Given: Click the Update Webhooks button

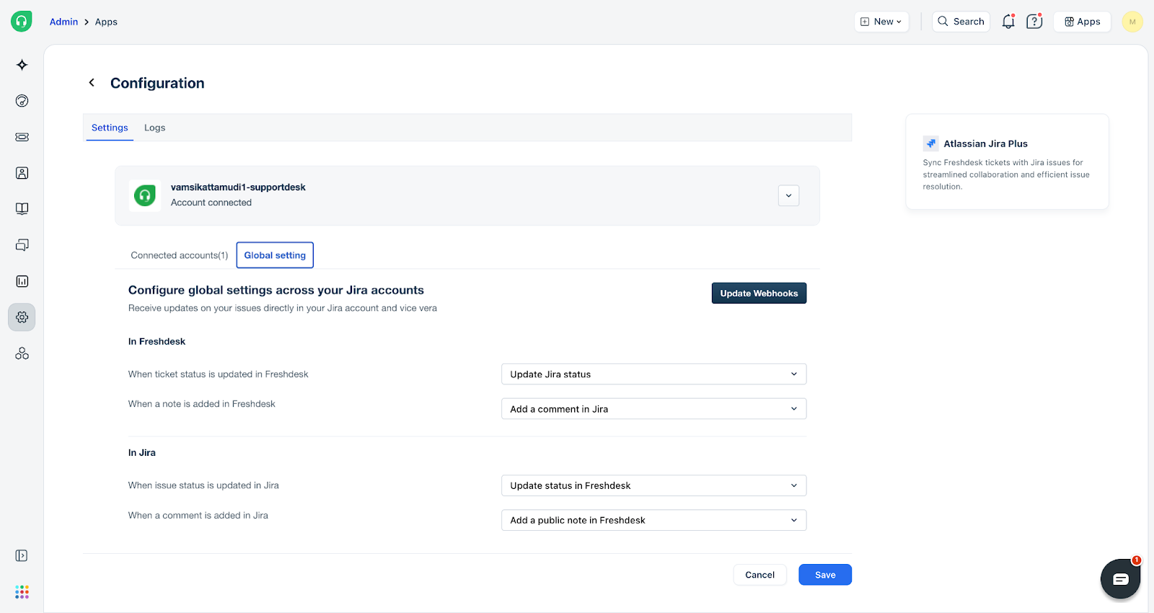Looking at the screenshot, I should click(x=759, y=294).
